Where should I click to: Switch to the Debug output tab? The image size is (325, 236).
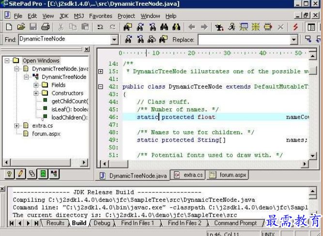tap(102, 223)
